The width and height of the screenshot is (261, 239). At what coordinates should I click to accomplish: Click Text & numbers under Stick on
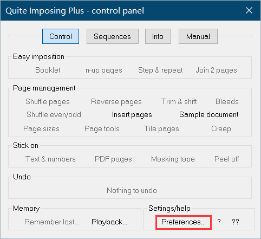50,159
